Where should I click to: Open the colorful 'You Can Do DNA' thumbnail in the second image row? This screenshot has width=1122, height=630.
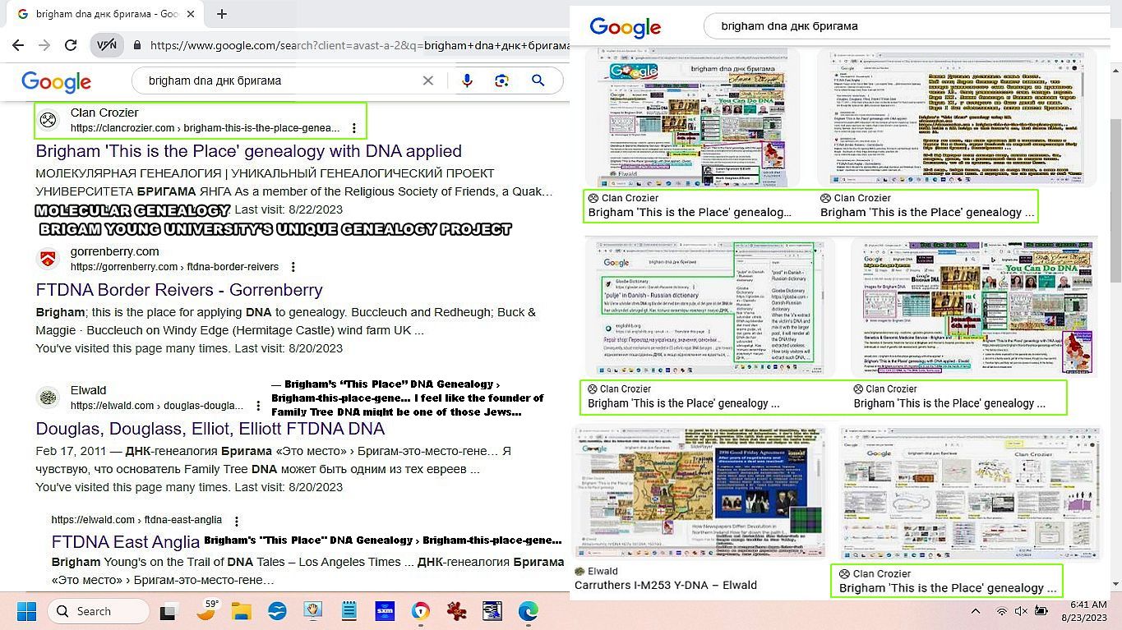pos(974,307)
